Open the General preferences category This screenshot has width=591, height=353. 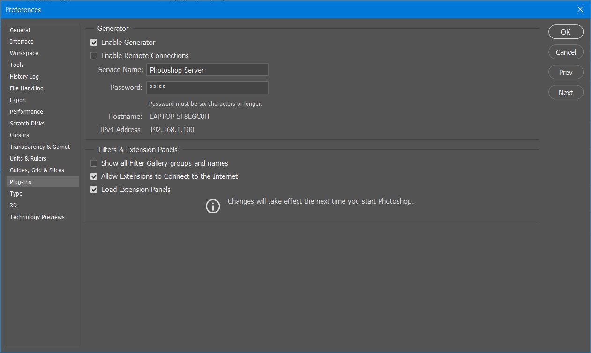(x=43, y=30)
